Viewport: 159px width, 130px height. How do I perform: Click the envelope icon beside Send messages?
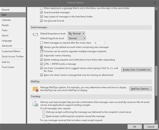pos(35,34)
